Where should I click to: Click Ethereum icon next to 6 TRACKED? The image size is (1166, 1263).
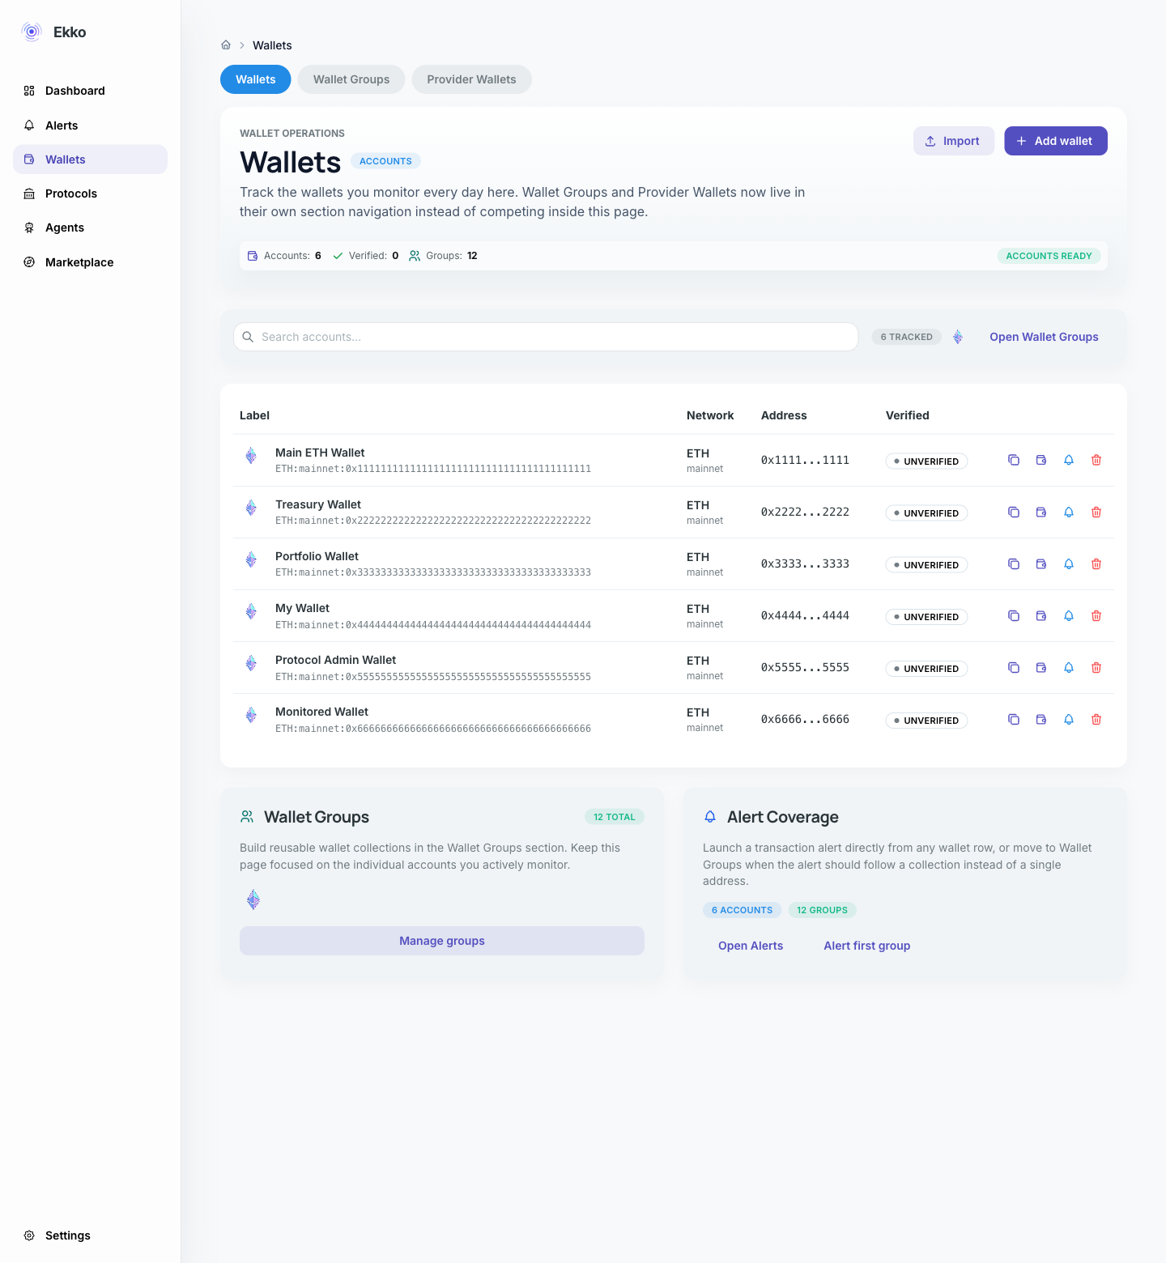(x=958, y=337)
